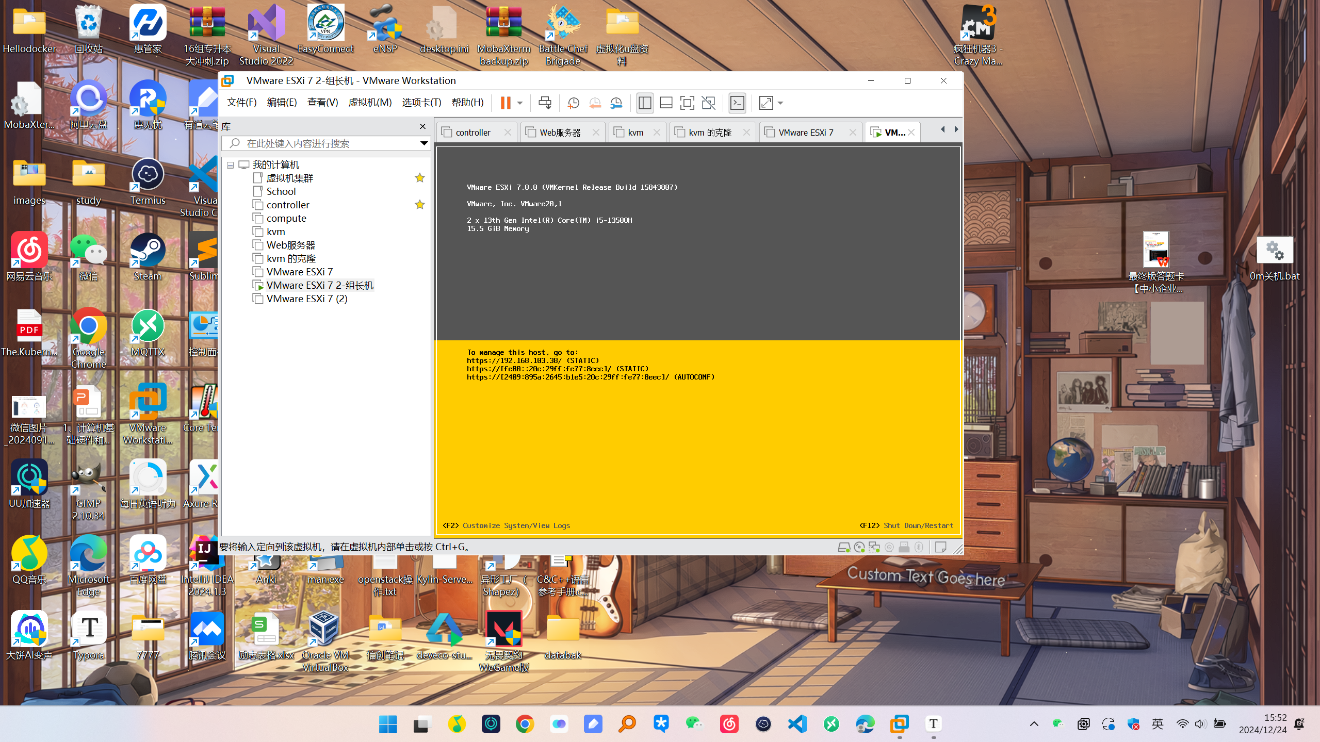Click the F2 Customize System/View Logs text
Image resolution: width=1320 pixels, height=742 pixels.
click(x=506, y=525)
